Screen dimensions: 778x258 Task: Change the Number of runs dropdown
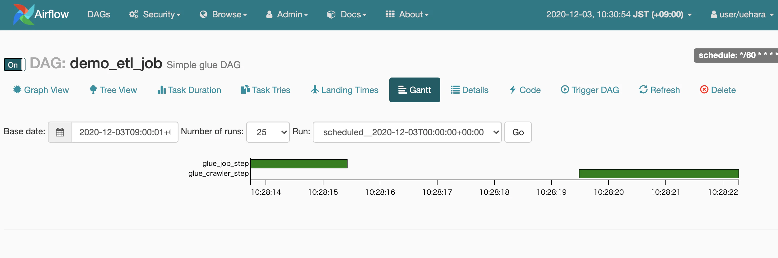coord(268,132)
